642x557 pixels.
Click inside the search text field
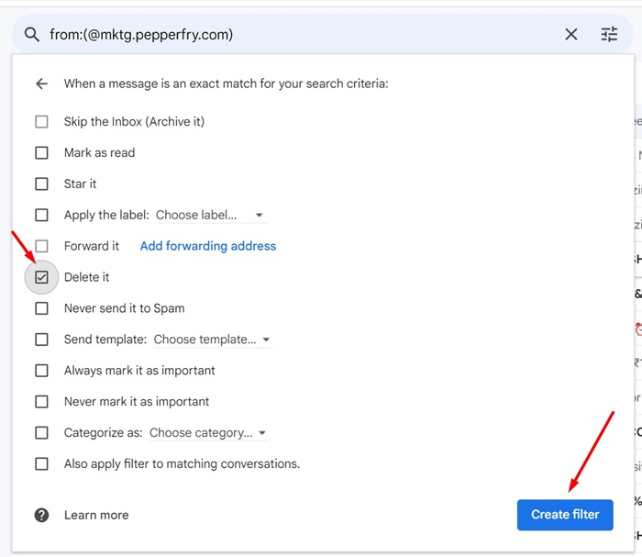pyautogui.click(x=293, y=35)
